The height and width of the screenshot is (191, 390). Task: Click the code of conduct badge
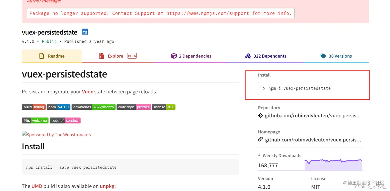pos(65,120)
